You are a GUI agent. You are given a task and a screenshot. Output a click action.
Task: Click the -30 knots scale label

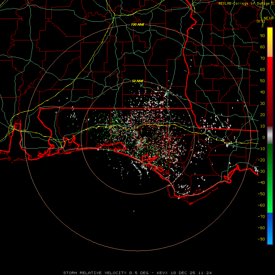pos(261,171)
